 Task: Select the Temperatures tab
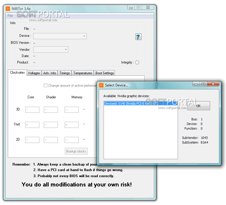(x=82, y=73)
